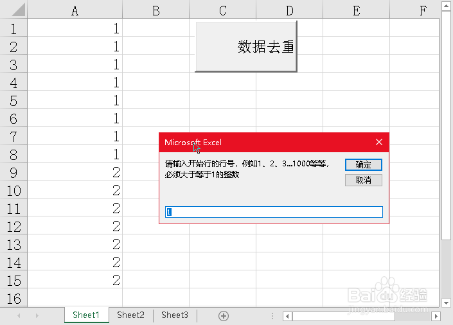Select column A header
The width and height of the screenshot is (453, 325).
[75, 11]
